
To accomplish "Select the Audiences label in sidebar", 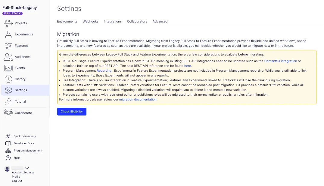I will [x=23, y=57].
